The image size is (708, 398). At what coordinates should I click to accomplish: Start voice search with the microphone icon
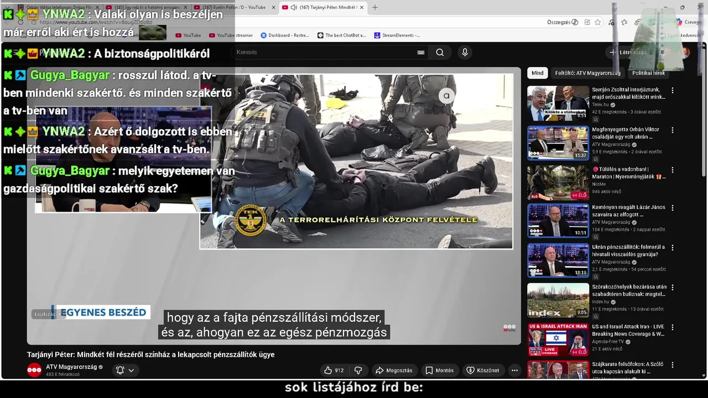(465, 53)
